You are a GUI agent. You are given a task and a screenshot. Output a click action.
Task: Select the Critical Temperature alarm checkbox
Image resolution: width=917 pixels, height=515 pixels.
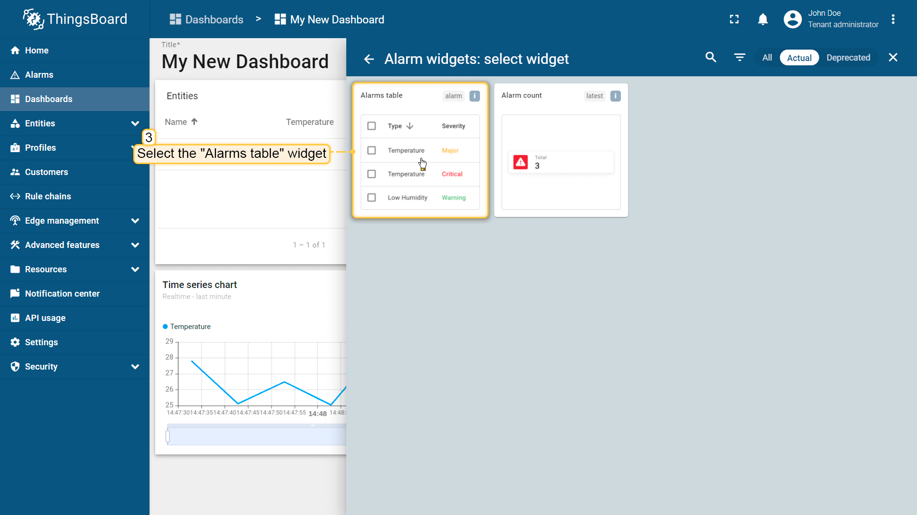click(372, 174)
